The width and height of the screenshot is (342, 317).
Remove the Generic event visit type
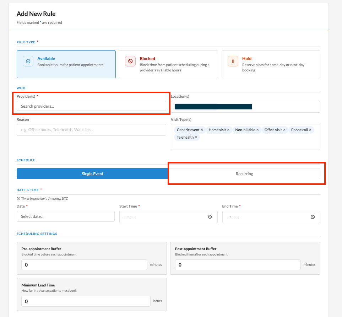pyautogui.click(x=202, y=130)
